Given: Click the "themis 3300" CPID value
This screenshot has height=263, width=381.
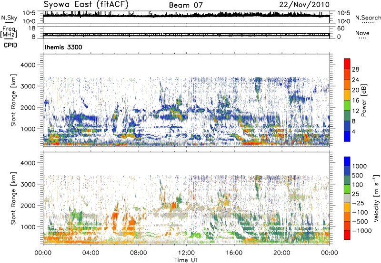Looking at the screenshot, I should point(63,47).
